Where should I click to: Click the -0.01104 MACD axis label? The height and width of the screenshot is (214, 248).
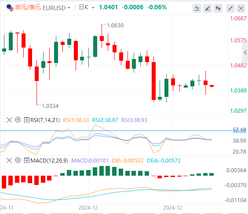(235, 200)
